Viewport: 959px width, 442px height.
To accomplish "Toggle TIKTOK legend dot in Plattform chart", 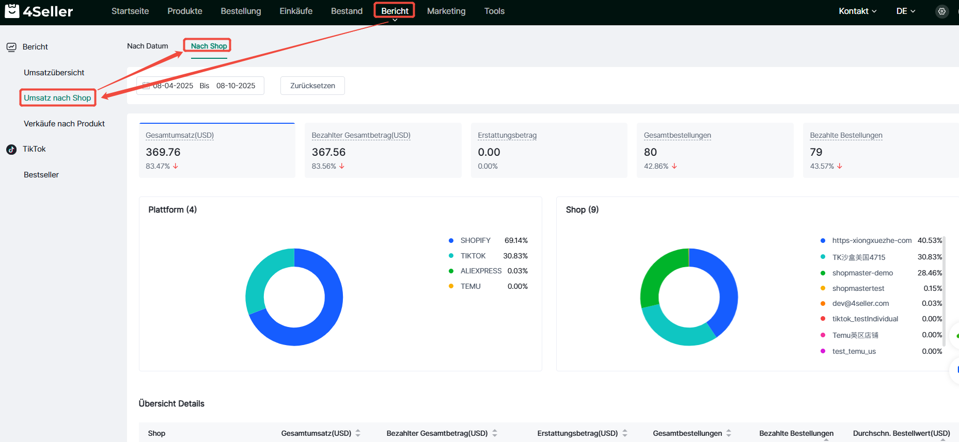I will 451,256.
